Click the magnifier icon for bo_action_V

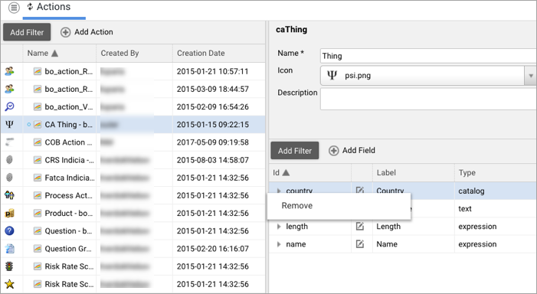(10, 106)
